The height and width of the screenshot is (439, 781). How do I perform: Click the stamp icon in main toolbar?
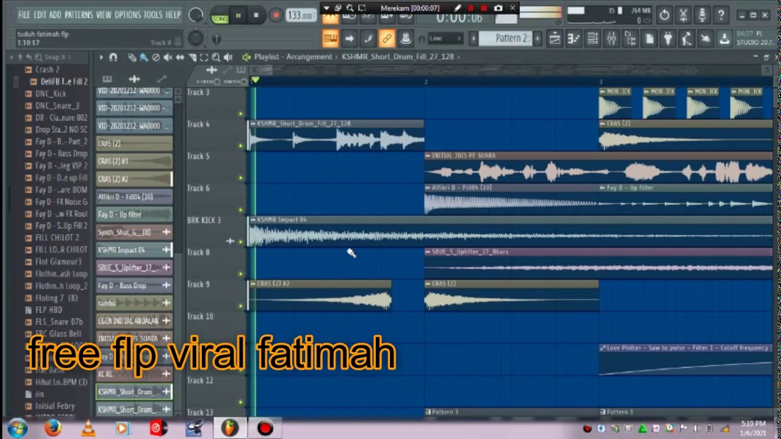tap(406, 39)
